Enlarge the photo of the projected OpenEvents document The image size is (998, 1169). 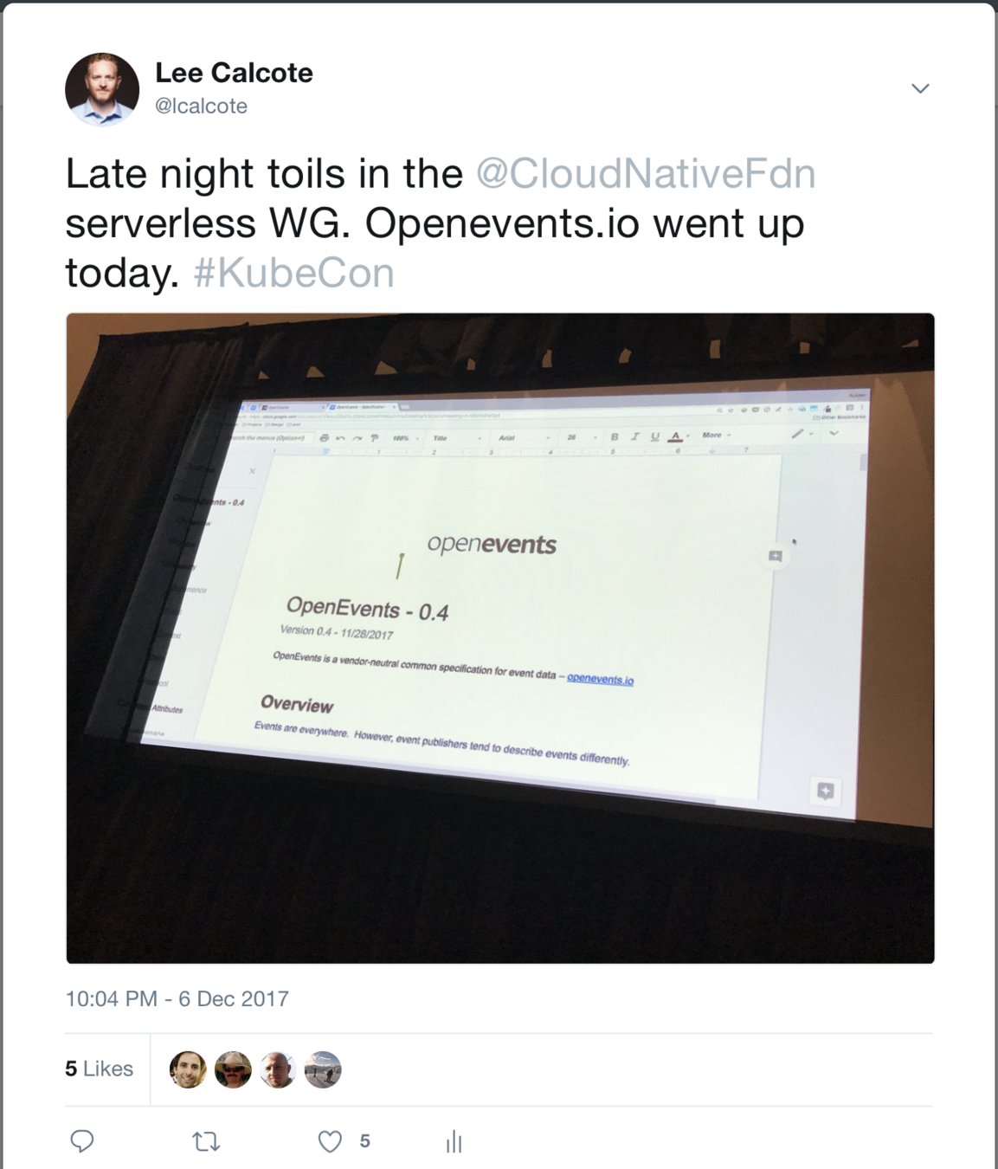tap(500, 638)
